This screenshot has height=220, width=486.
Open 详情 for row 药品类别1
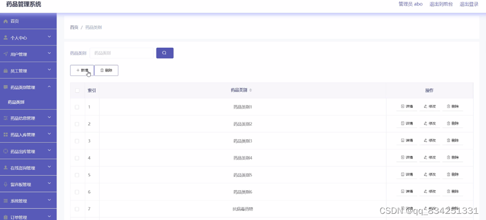407,106
